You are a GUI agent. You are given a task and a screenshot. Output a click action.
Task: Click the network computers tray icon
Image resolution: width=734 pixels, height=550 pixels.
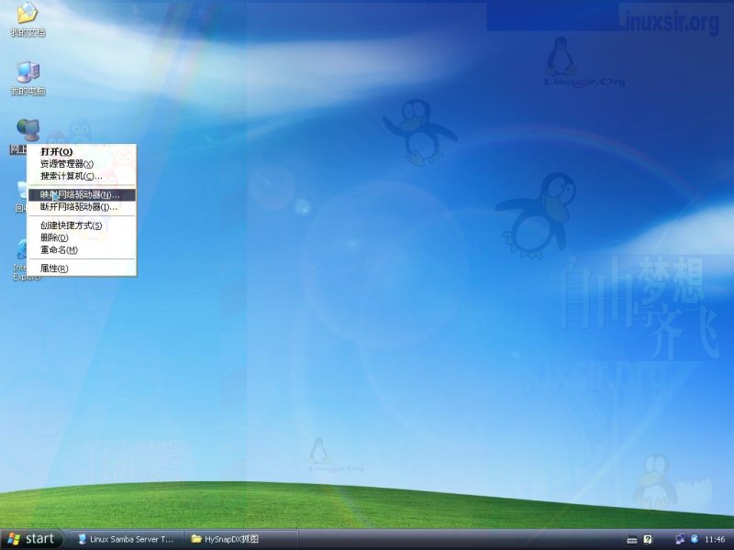point(680,539)
